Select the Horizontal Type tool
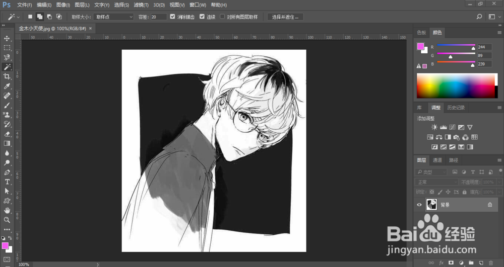 pyautogui.click(x=7, y=182)
